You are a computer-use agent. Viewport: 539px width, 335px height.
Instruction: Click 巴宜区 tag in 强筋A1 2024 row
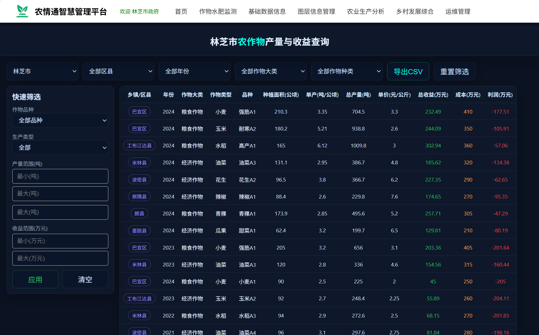pyautogui.click(x=139, y=112)
